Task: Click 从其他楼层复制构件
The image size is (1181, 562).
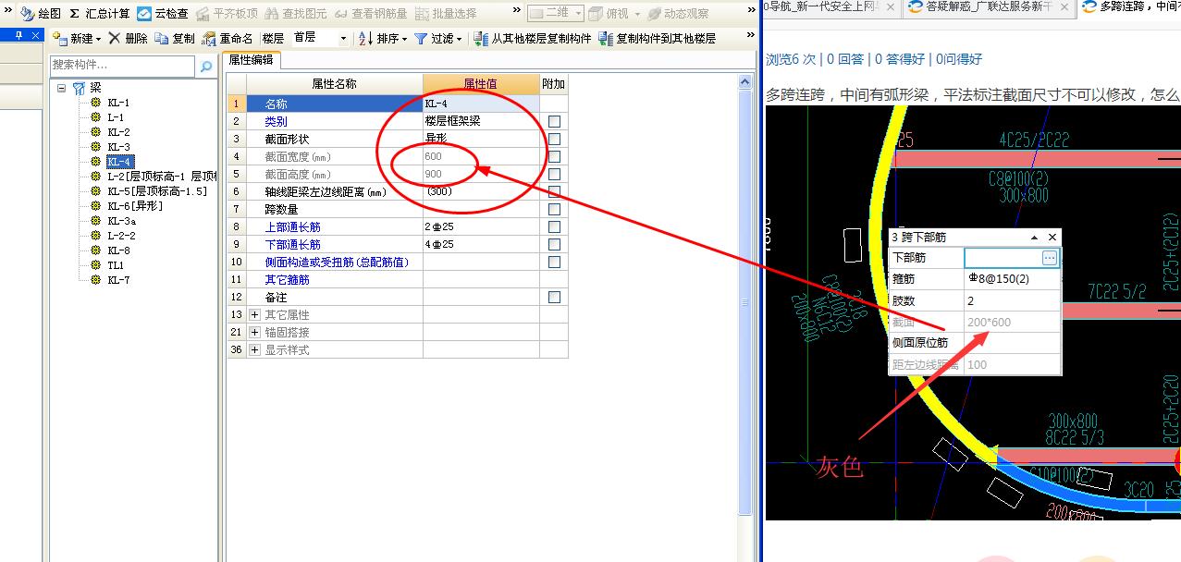Action: pyautogui.click(x=534, y=39)
